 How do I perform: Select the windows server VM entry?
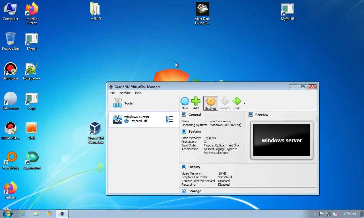144,119
